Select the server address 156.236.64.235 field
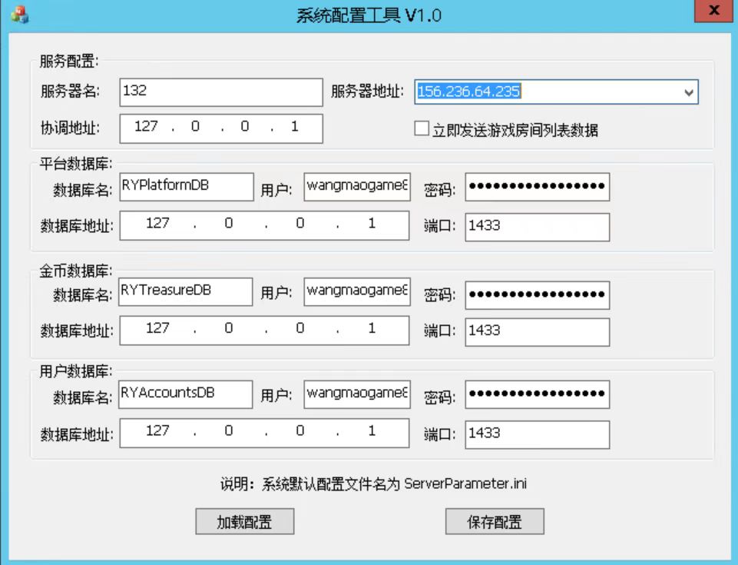Viewport: 738px width, 565px height. click(545, 92)
